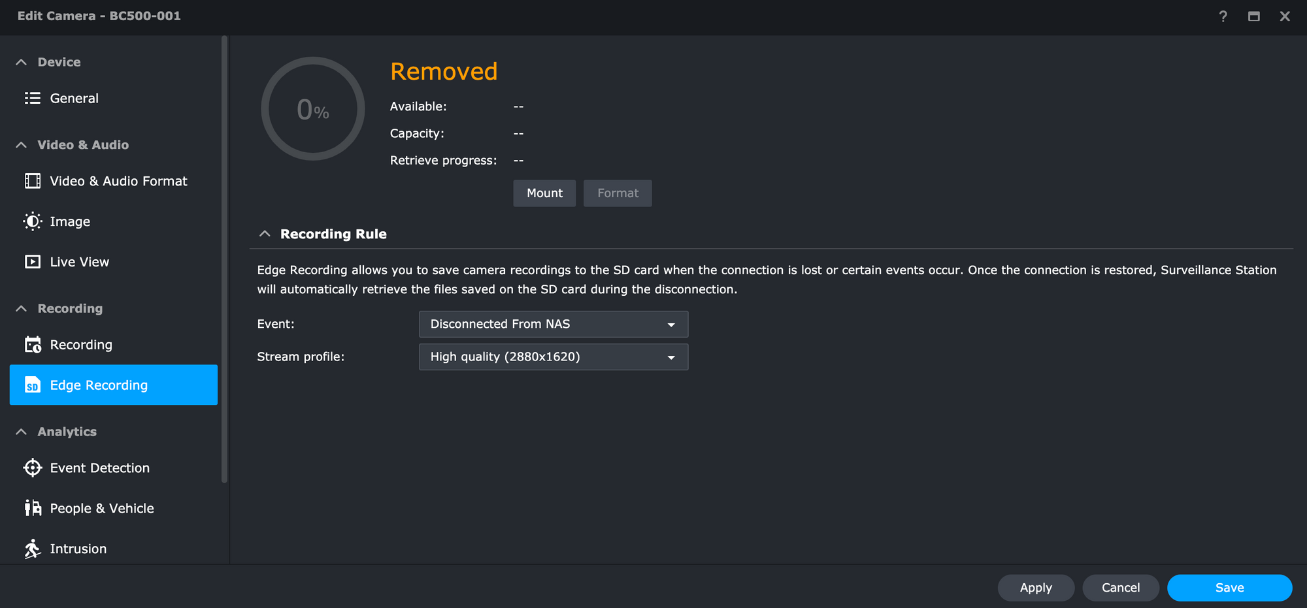Open the help question mark icon
1307x608 pixels.
pos(1223,16)
